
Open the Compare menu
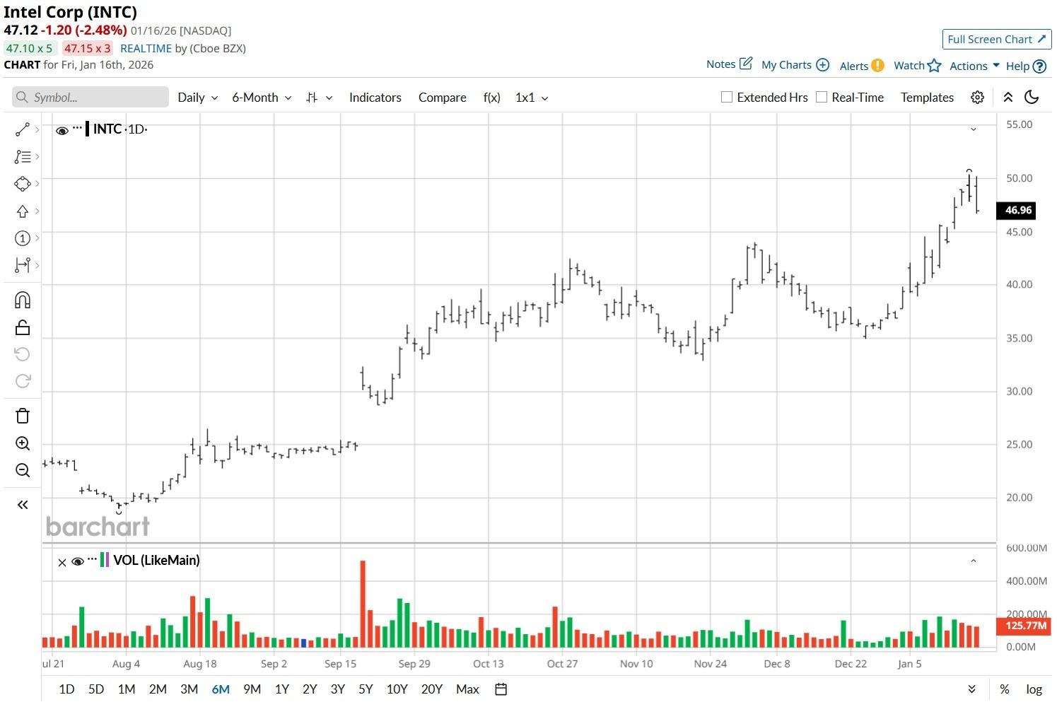[x=443, y=98]
